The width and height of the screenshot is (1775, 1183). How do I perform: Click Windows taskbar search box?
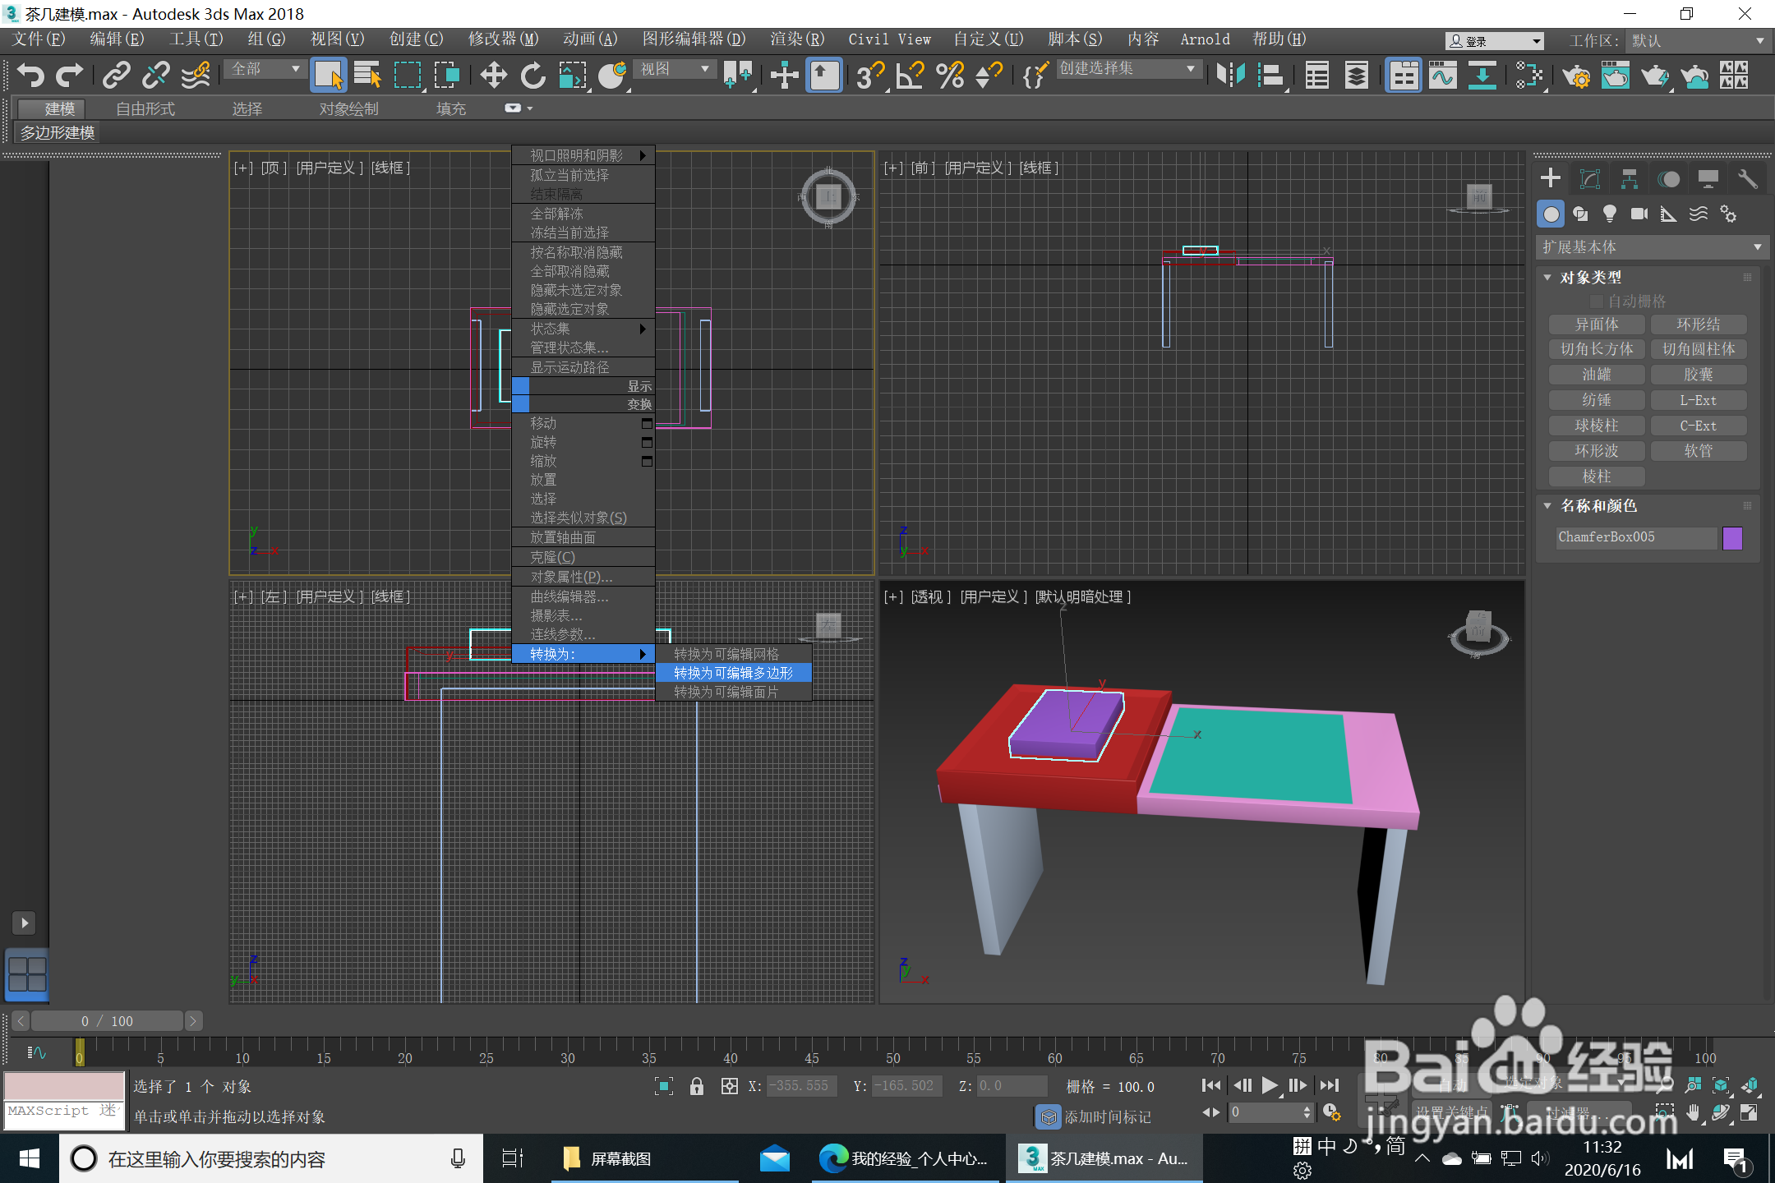tap(271, 1159)
